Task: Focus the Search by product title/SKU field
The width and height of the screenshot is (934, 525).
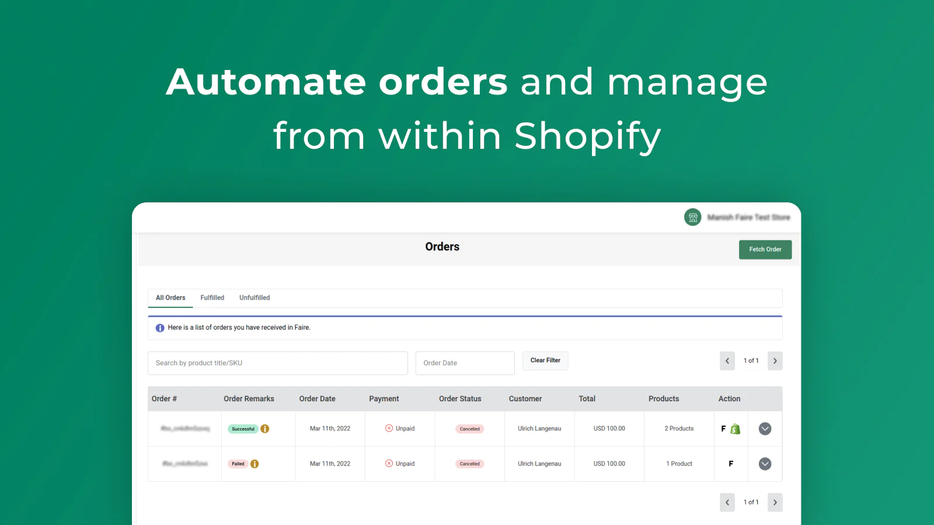Action: pyautogui.click(x=278, y=363)
